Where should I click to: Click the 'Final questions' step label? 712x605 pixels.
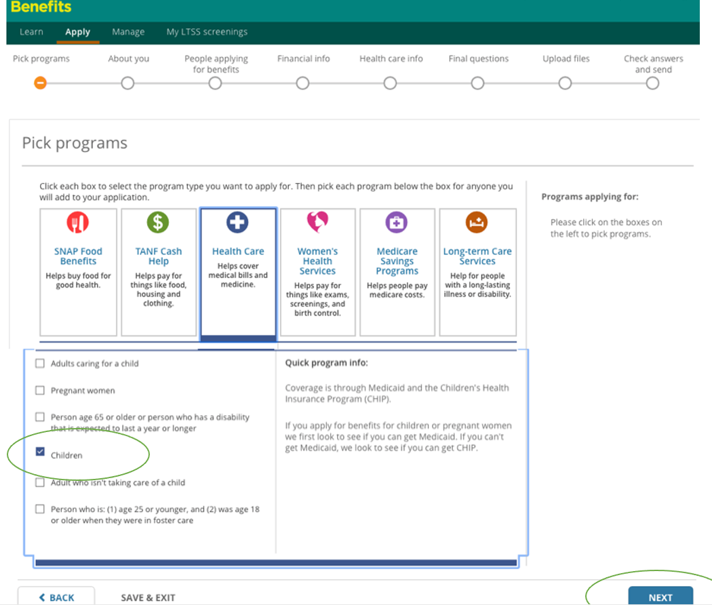(479, 58)
